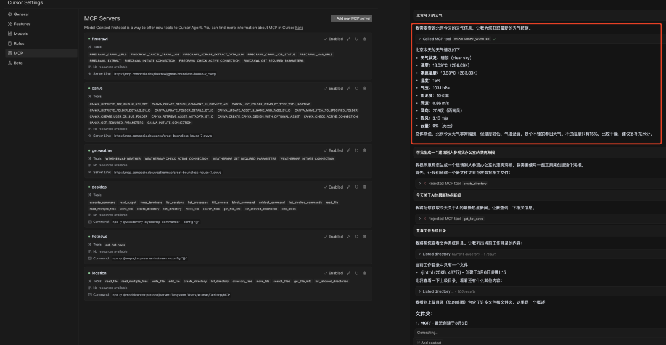Click Add context in chat input

tap(431, 342)
